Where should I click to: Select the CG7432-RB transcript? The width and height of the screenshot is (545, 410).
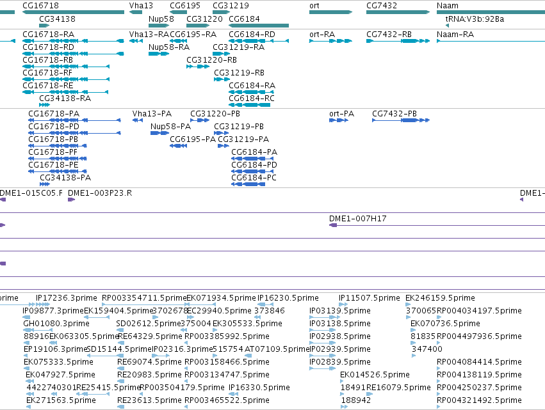(389, 35)
